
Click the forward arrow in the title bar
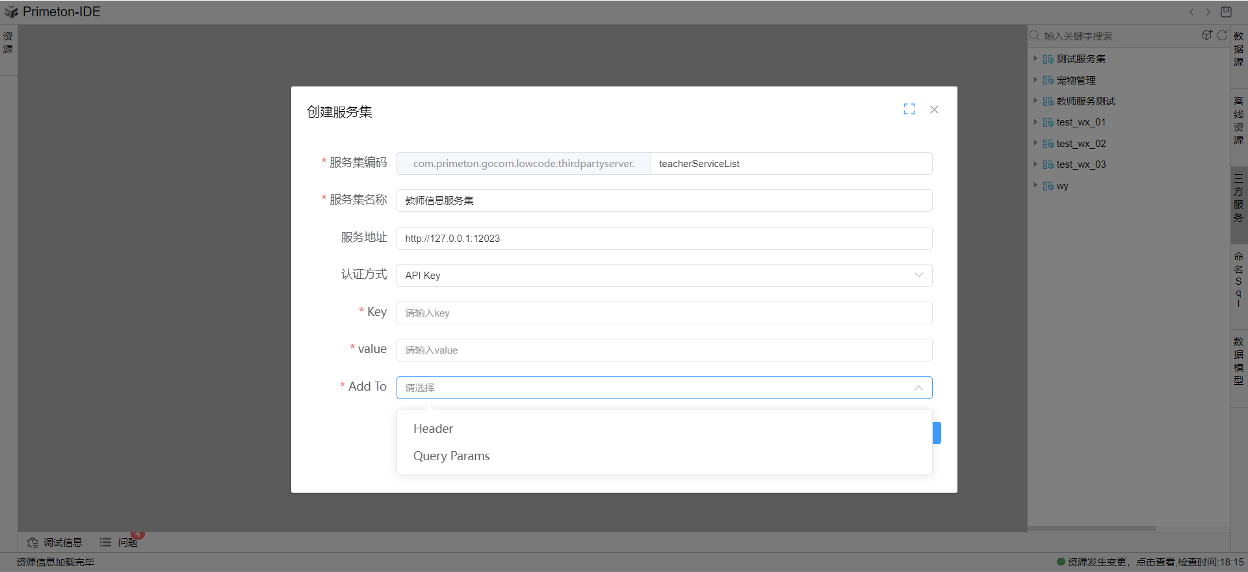1208,12
